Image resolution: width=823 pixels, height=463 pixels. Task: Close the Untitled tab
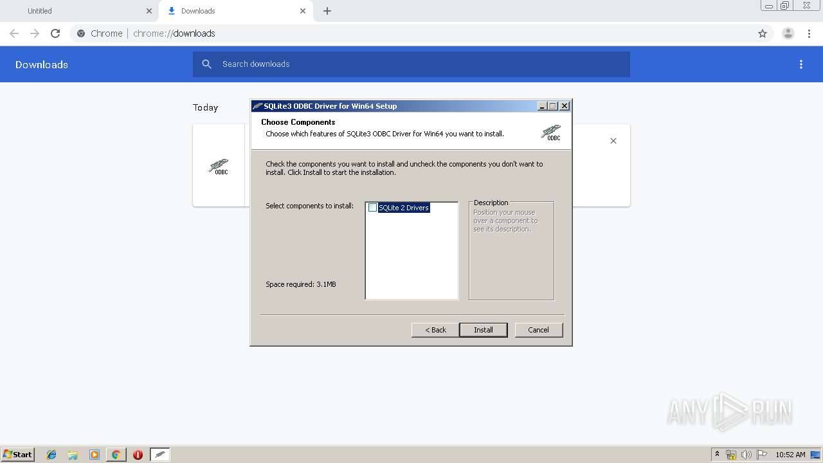tap(149, 11)
